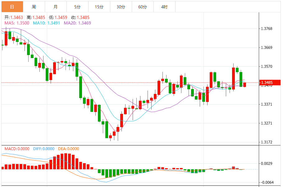
Task: Click the close price value after 收
Action: [83, 17]
